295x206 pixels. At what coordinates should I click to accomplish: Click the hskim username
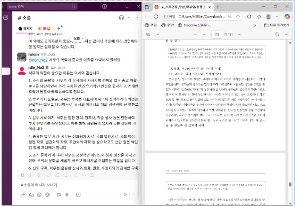[x=34, y=54]
